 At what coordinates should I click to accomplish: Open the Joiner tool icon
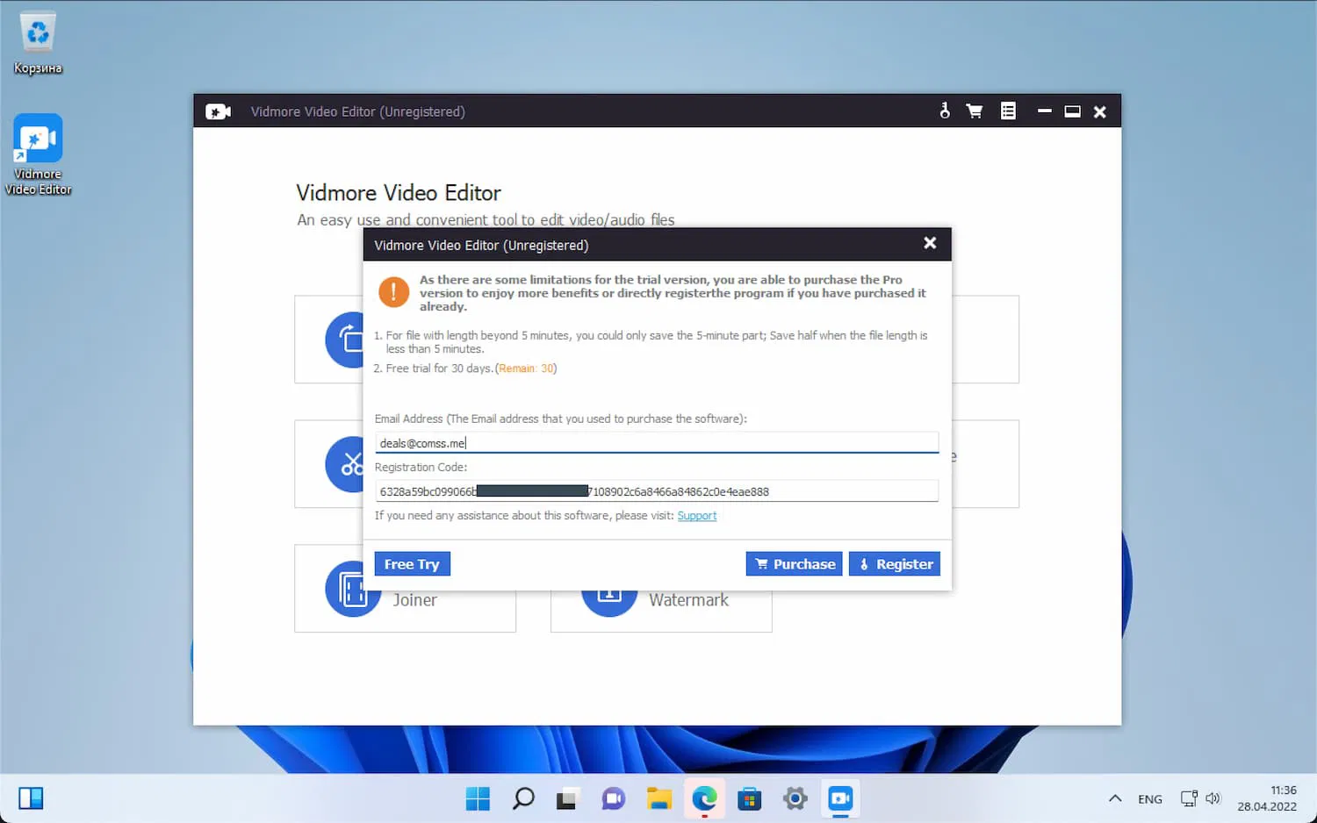pyautogui.click(x=353, y=589)
